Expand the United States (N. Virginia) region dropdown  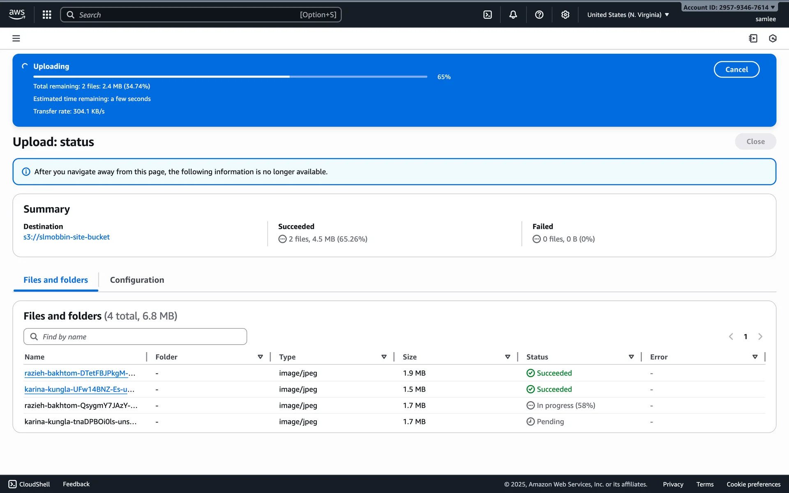pos(628,15)
